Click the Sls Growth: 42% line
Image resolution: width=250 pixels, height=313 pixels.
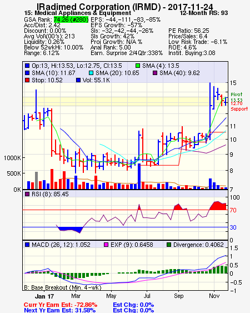pos(112,36)
